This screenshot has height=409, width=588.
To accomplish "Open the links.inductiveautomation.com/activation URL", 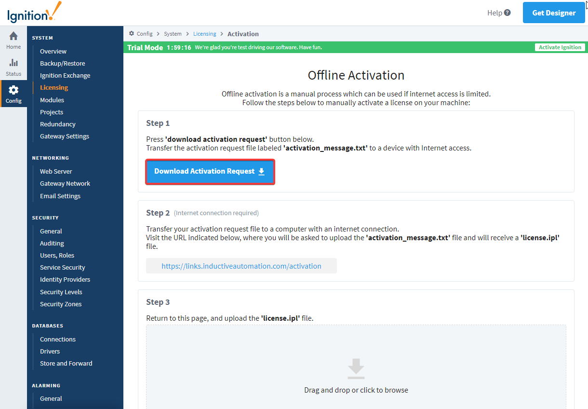I will pos(241,266).
